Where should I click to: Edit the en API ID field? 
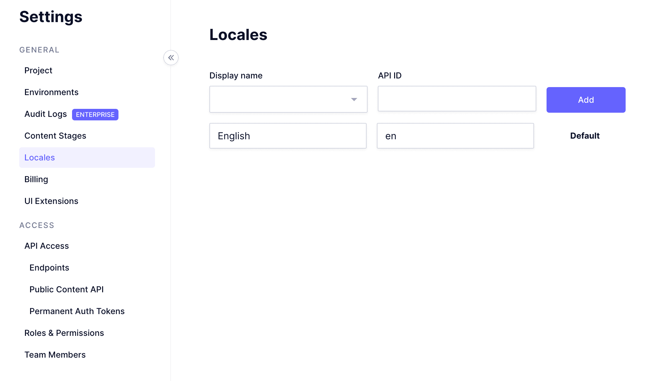tap(455, 136)
